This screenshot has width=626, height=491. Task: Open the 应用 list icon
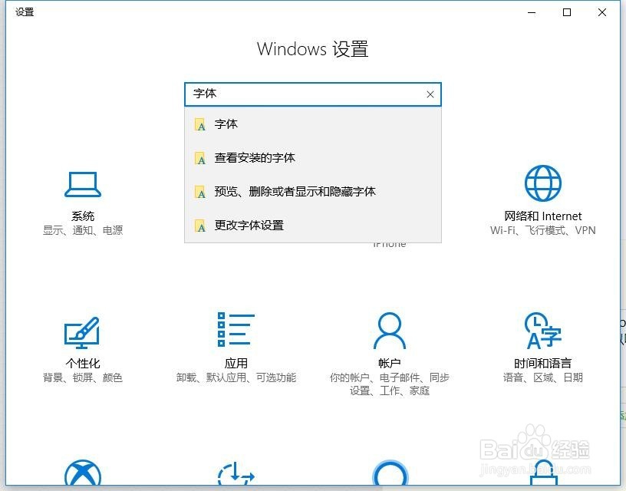(x=236, y=330)
